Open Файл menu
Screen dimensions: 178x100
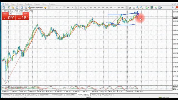(x=7, y=4)
